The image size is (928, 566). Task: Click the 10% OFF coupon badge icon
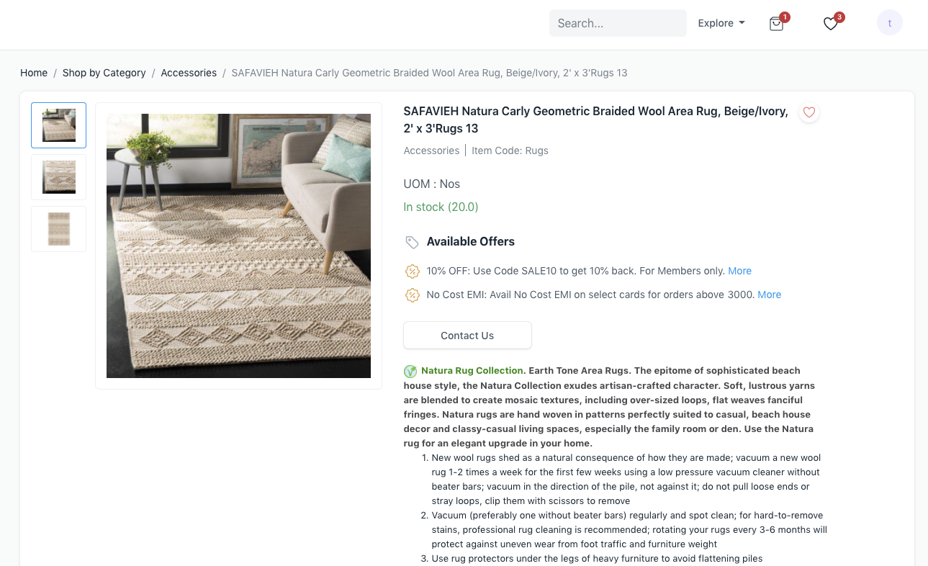413,271
